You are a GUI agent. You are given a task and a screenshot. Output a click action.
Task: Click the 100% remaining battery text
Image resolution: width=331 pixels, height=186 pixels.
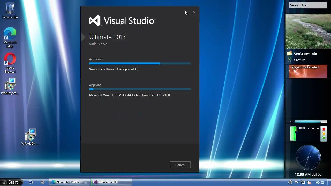click(309, 128)
